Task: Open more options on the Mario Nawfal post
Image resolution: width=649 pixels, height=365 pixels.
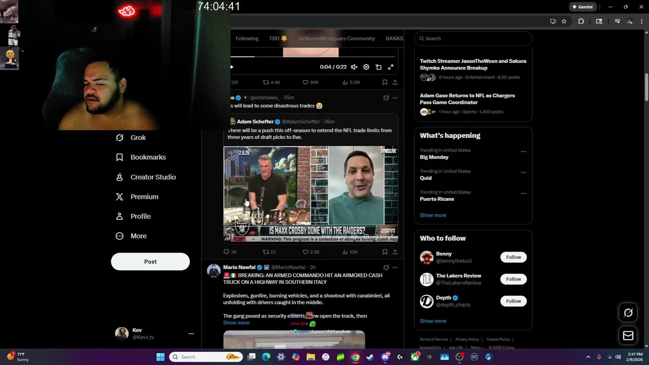Action: point(395,267)
